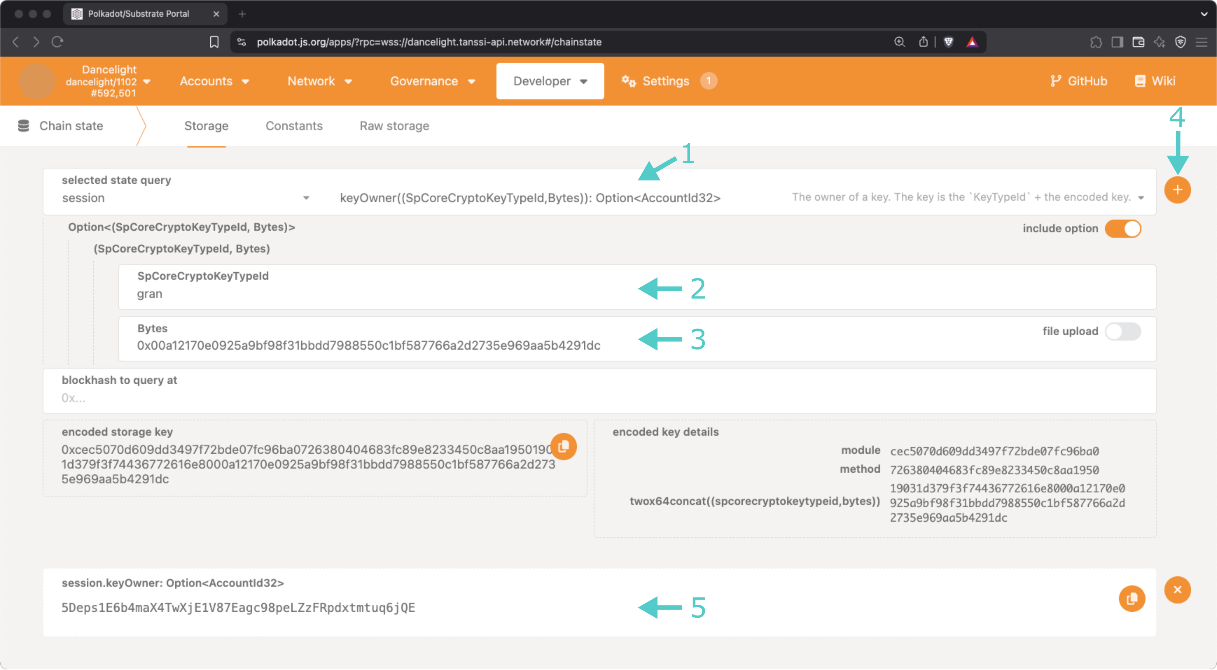Switch to the Constants tab
The width and height of the screenshot is (1217, 670).
point(294,126)
